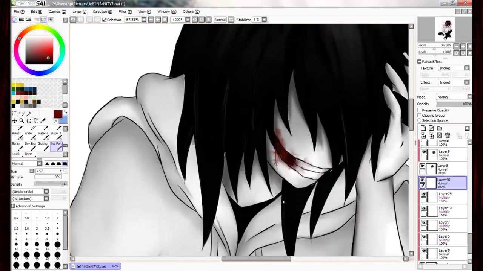Click the navigator canvas thumbnail
The height and width of the screenshot is (271, 483).
[x=445, y=30]
